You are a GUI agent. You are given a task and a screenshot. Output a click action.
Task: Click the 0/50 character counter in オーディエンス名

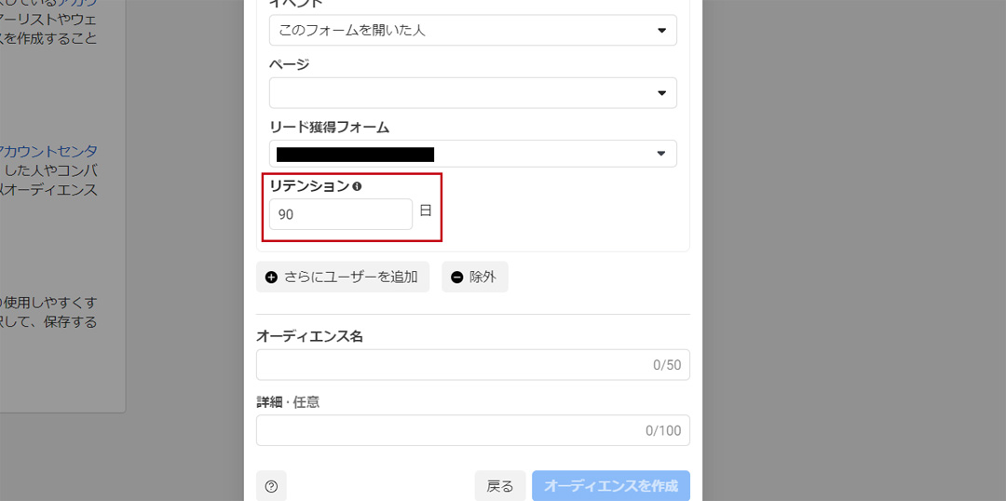pyautogui.click(x=667, y=366)
